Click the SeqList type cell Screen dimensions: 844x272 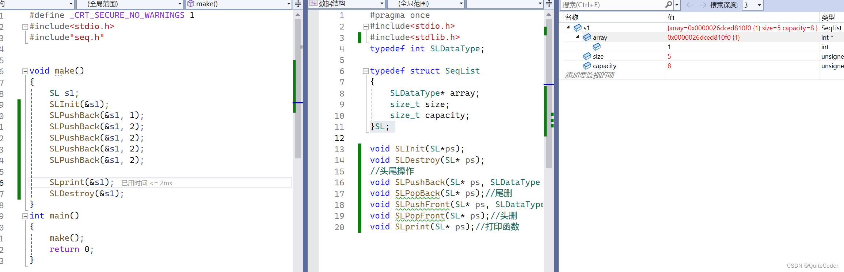tap(831, 28)
